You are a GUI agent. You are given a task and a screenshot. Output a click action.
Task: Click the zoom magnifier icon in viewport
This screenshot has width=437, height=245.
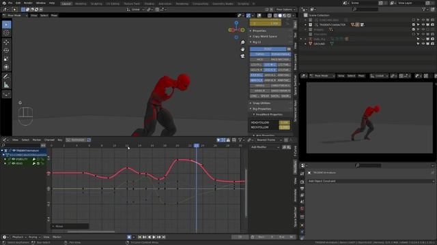coord(242,42)
